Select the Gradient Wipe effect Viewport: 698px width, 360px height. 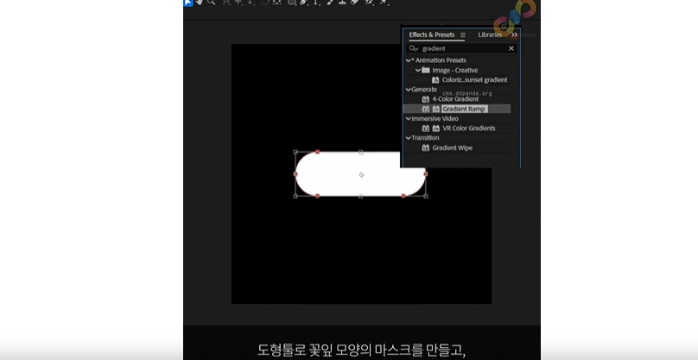tap(454, 148)
